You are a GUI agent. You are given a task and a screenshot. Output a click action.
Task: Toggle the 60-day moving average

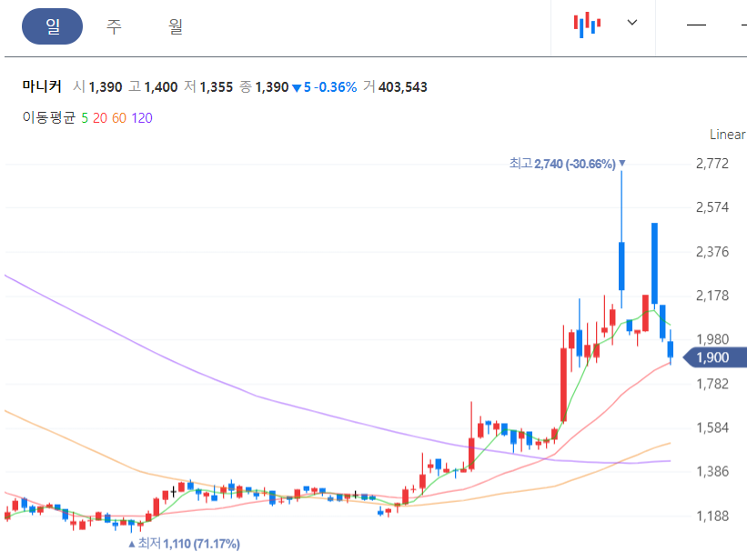point(119,118)
